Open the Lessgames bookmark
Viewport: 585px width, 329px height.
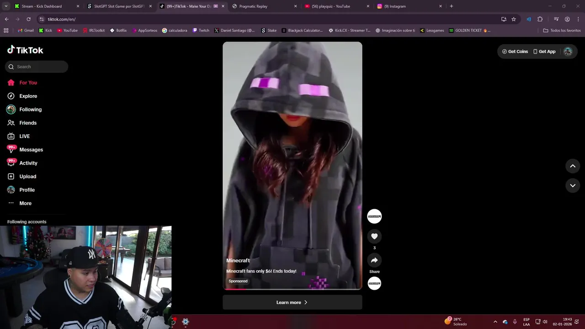432,31
